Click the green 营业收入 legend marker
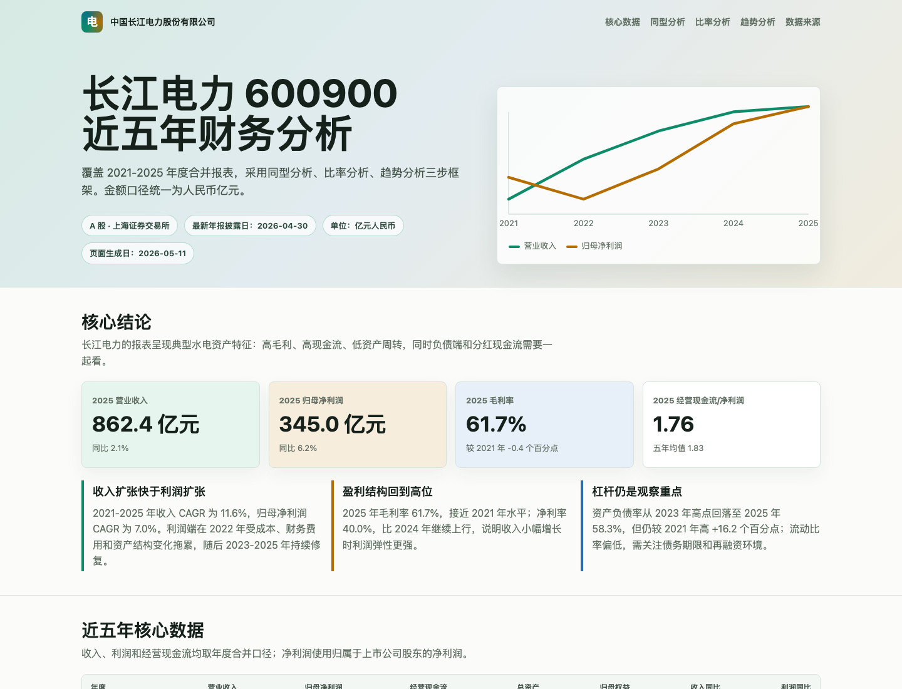 pos(514,246)
